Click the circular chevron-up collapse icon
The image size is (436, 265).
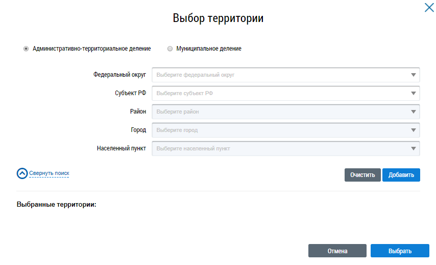[x=22, y=173]
